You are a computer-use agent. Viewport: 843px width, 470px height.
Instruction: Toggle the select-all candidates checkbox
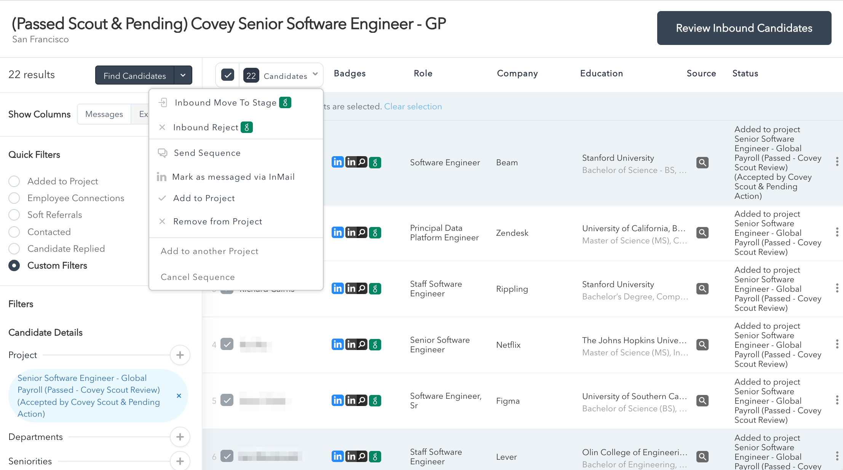point(228,75)
